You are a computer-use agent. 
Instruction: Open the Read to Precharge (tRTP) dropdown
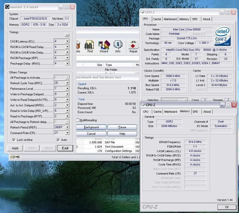point(67,116)
